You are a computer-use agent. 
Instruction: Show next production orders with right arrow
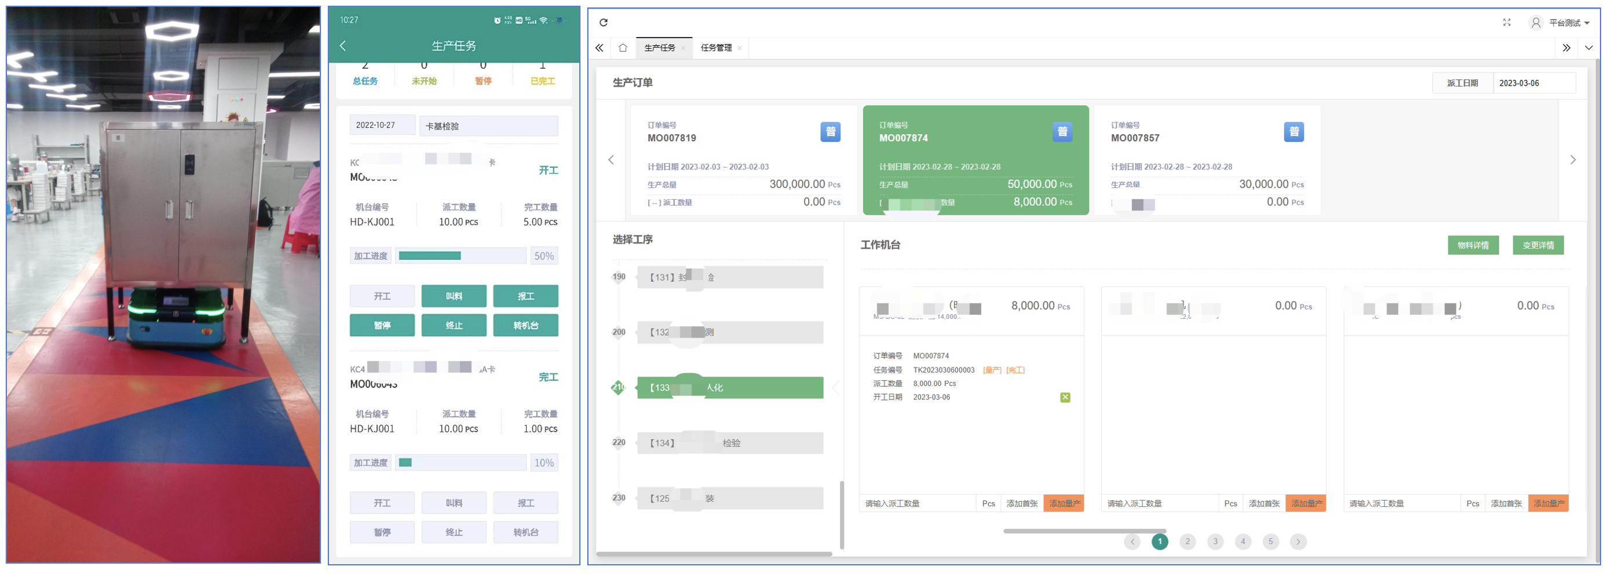[1573, 160]
